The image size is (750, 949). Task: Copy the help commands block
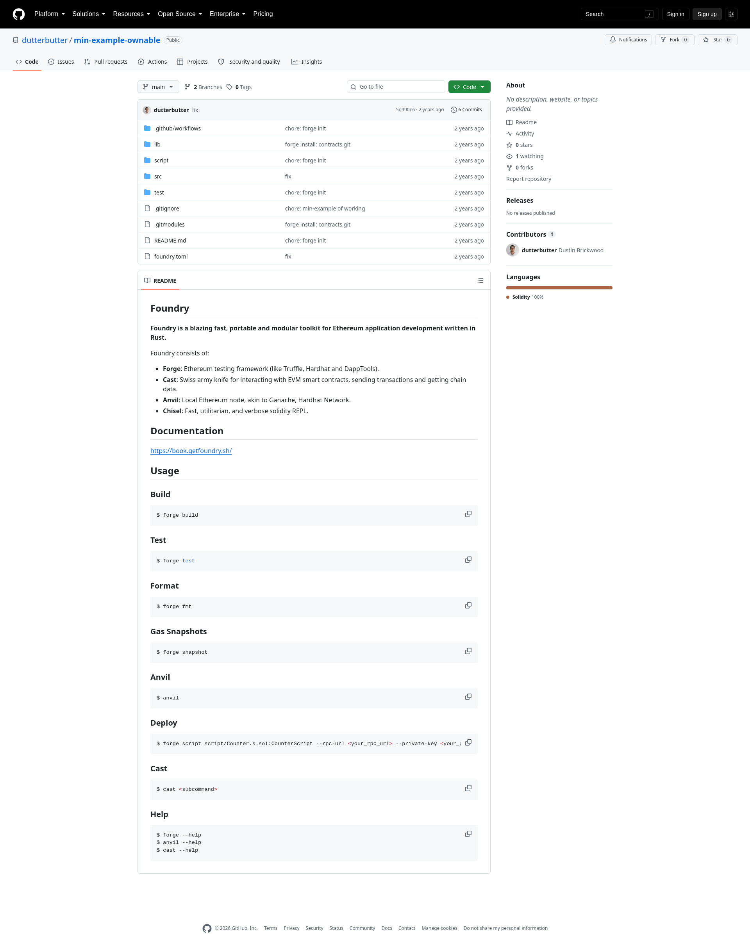(x=468, y=833)
